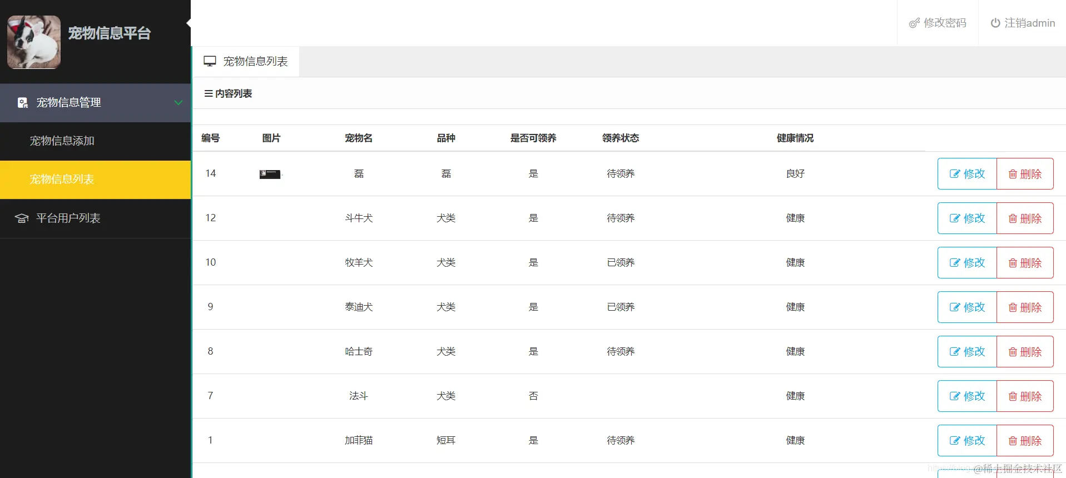
Task: Open 平台用户列表 in the sidebar
Action: point(96,218)
